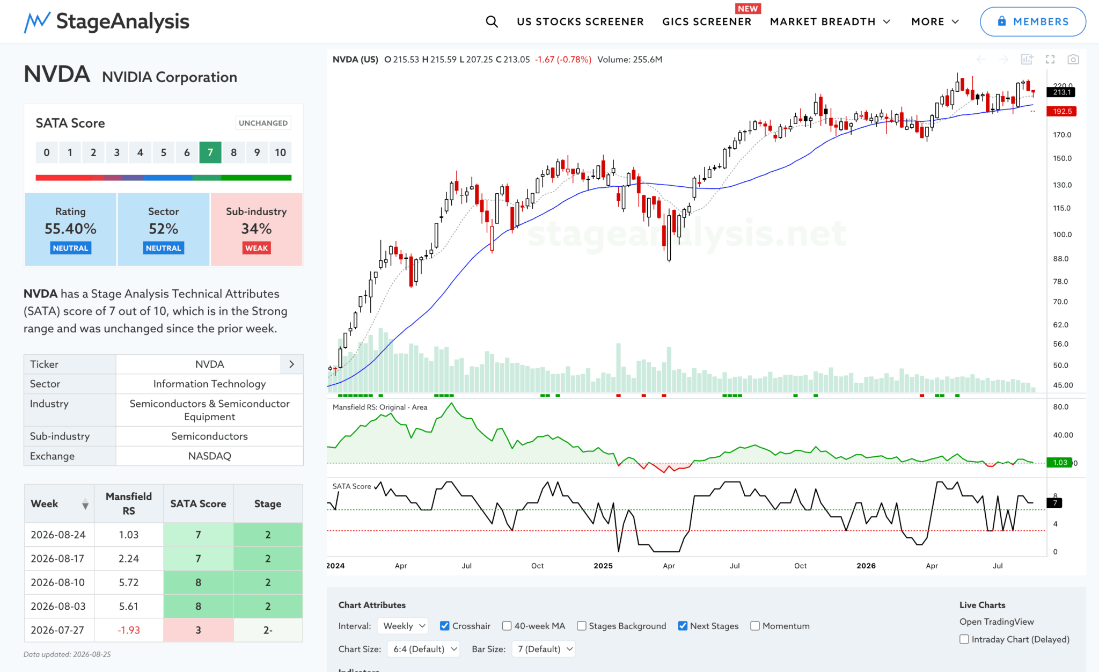Go to previous chart with left arrow
The width and height of the screenshot is (1099, 672).
pyautogui.click(x=981, y=60)
